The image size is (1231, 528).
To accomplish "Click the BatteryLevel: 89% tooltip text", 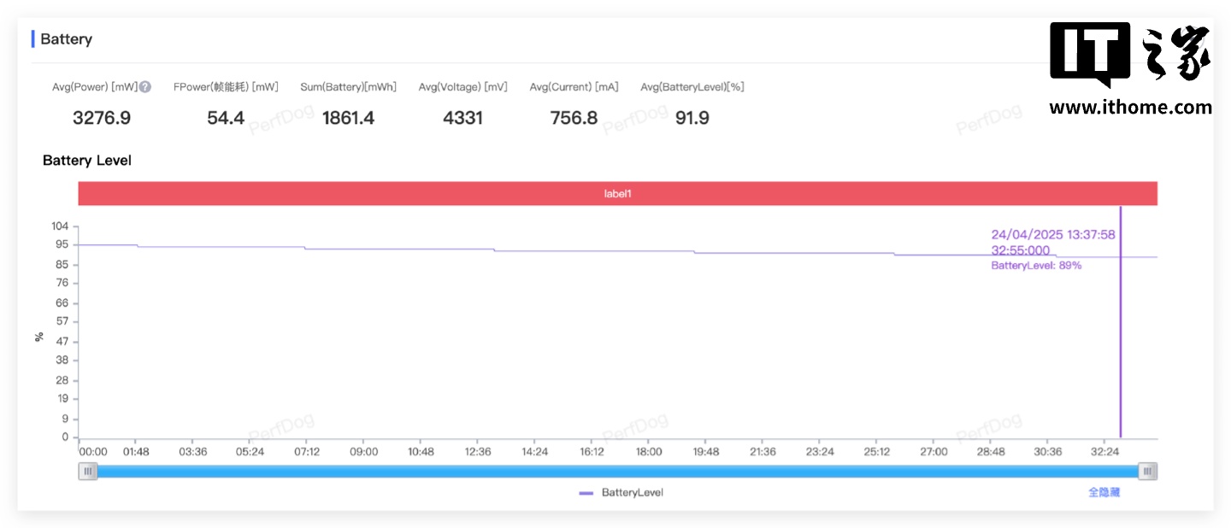I will [1036, 266].
